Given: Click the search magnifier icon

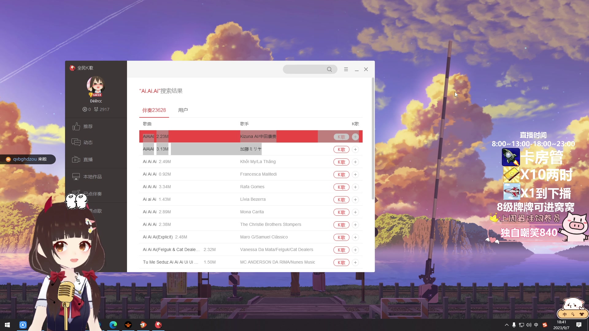Looking at the screenshot, I should pyautogui.click(x=329, y=69).
